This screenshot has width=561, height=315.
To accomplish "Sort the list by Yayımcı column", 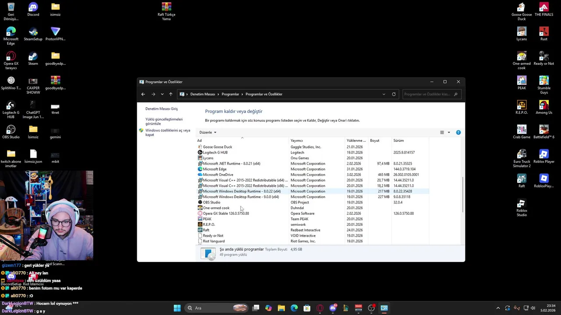I will 317,140.
